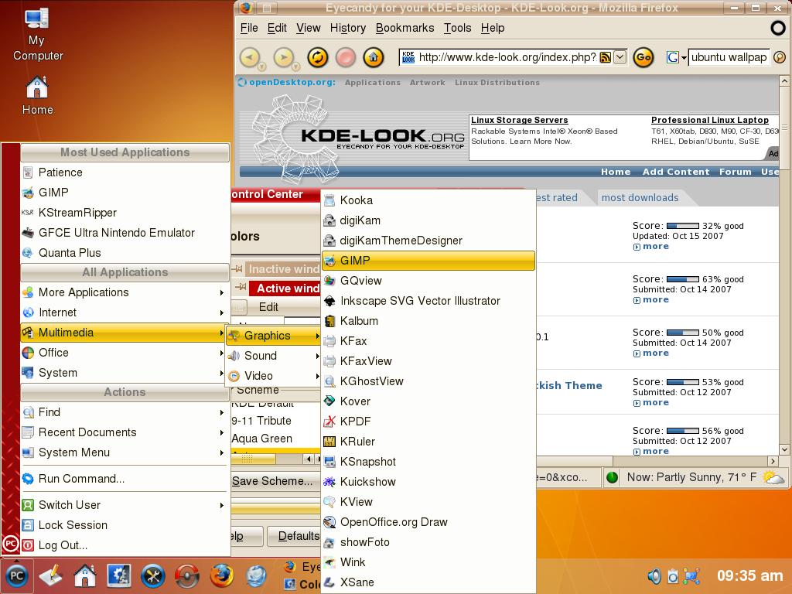Click the Firefox Back arrow button

coord(250,57)
